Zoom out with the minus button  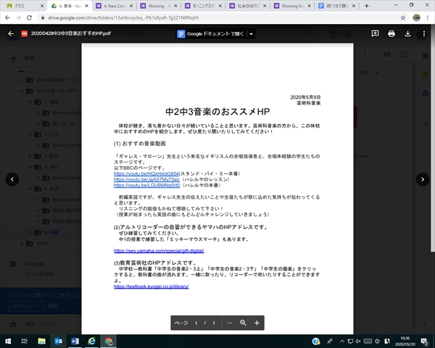[229, 323]
